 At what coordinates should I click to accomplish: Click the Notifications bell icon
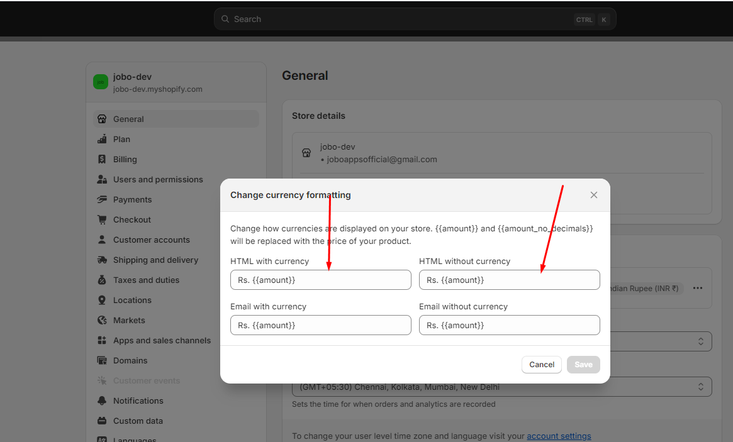pyautogui.click(x=102, y=401)
